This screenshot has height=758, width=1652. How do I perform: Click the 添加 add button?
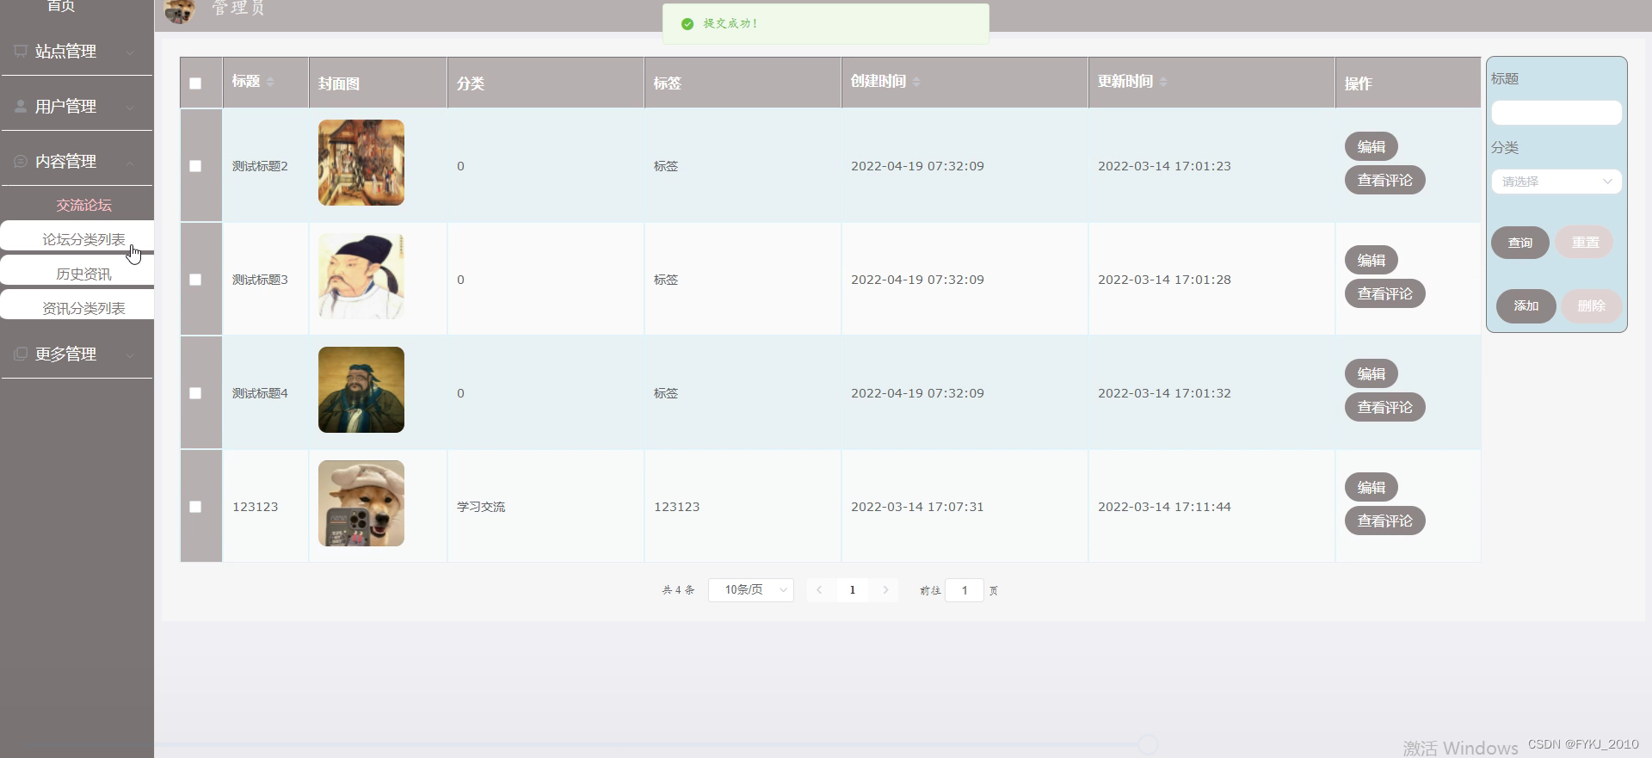1526,305
